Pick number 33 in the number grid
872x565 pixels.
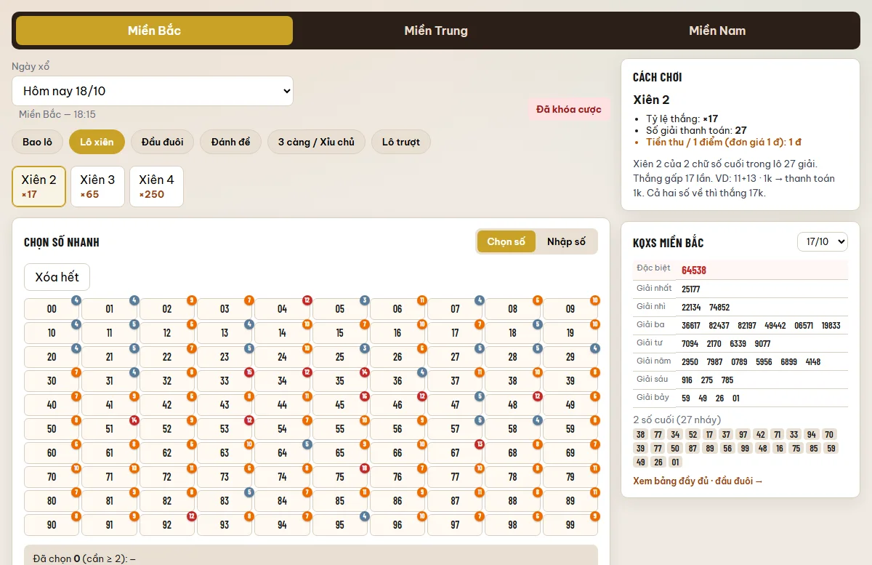tap(225, 381)
